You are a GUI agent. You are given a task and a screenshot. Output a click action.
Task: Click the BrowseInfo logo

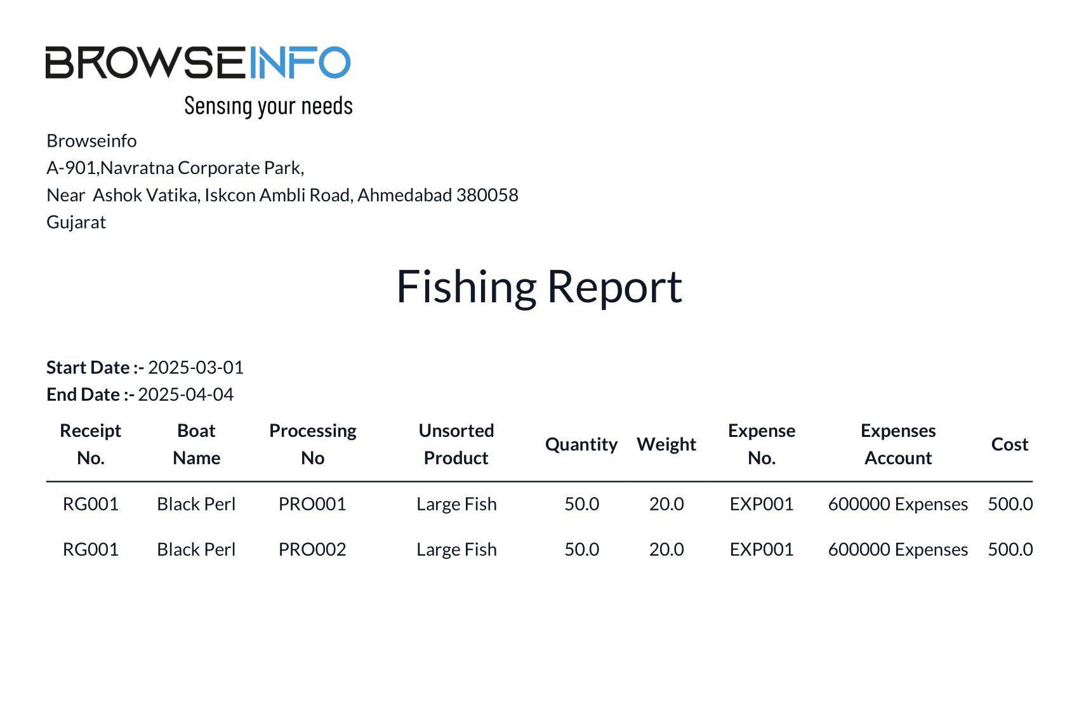pos(198,62)
